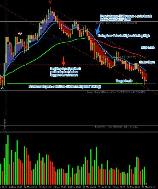Click the '28 Mar 03:10' time axis label
Viewport: 158px width, 189px height.
click(16, 187)
